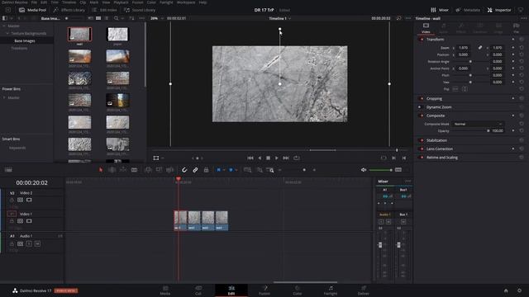The height and width of the screenshot is (297, 529).
Task: Open the Media Pool panel button
Action: [32, 10]
